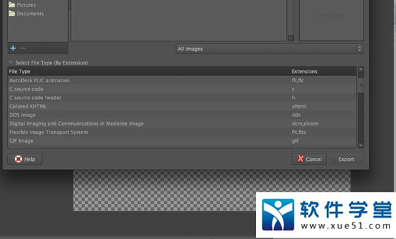
Task: Collapse the Select File Type expander
Action: point(11,63)
